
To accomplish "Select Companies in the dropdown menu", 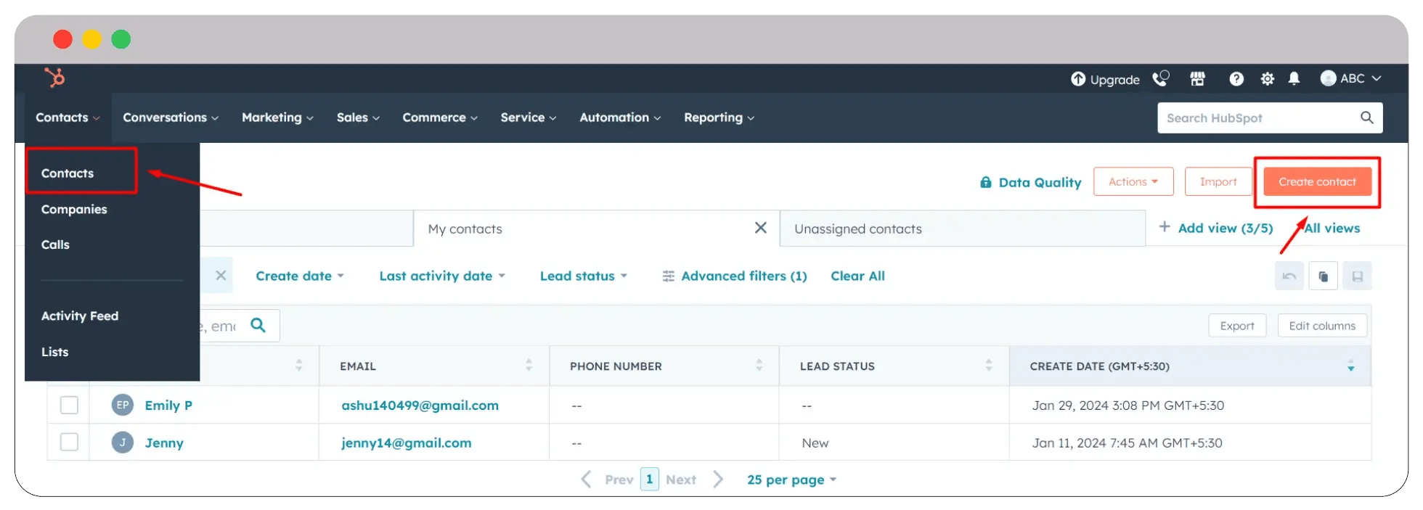I will coord(74,209).
